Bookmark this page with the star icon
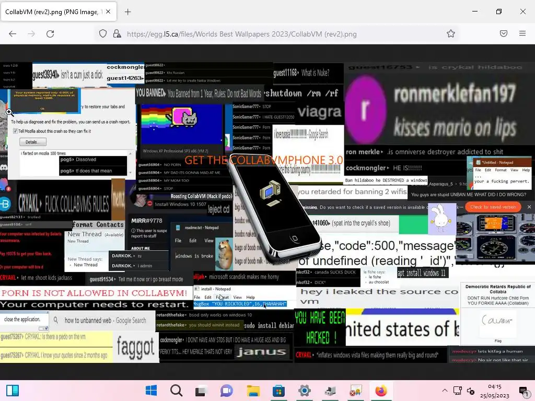Screen dimensions: 535x401 (451, 33)
